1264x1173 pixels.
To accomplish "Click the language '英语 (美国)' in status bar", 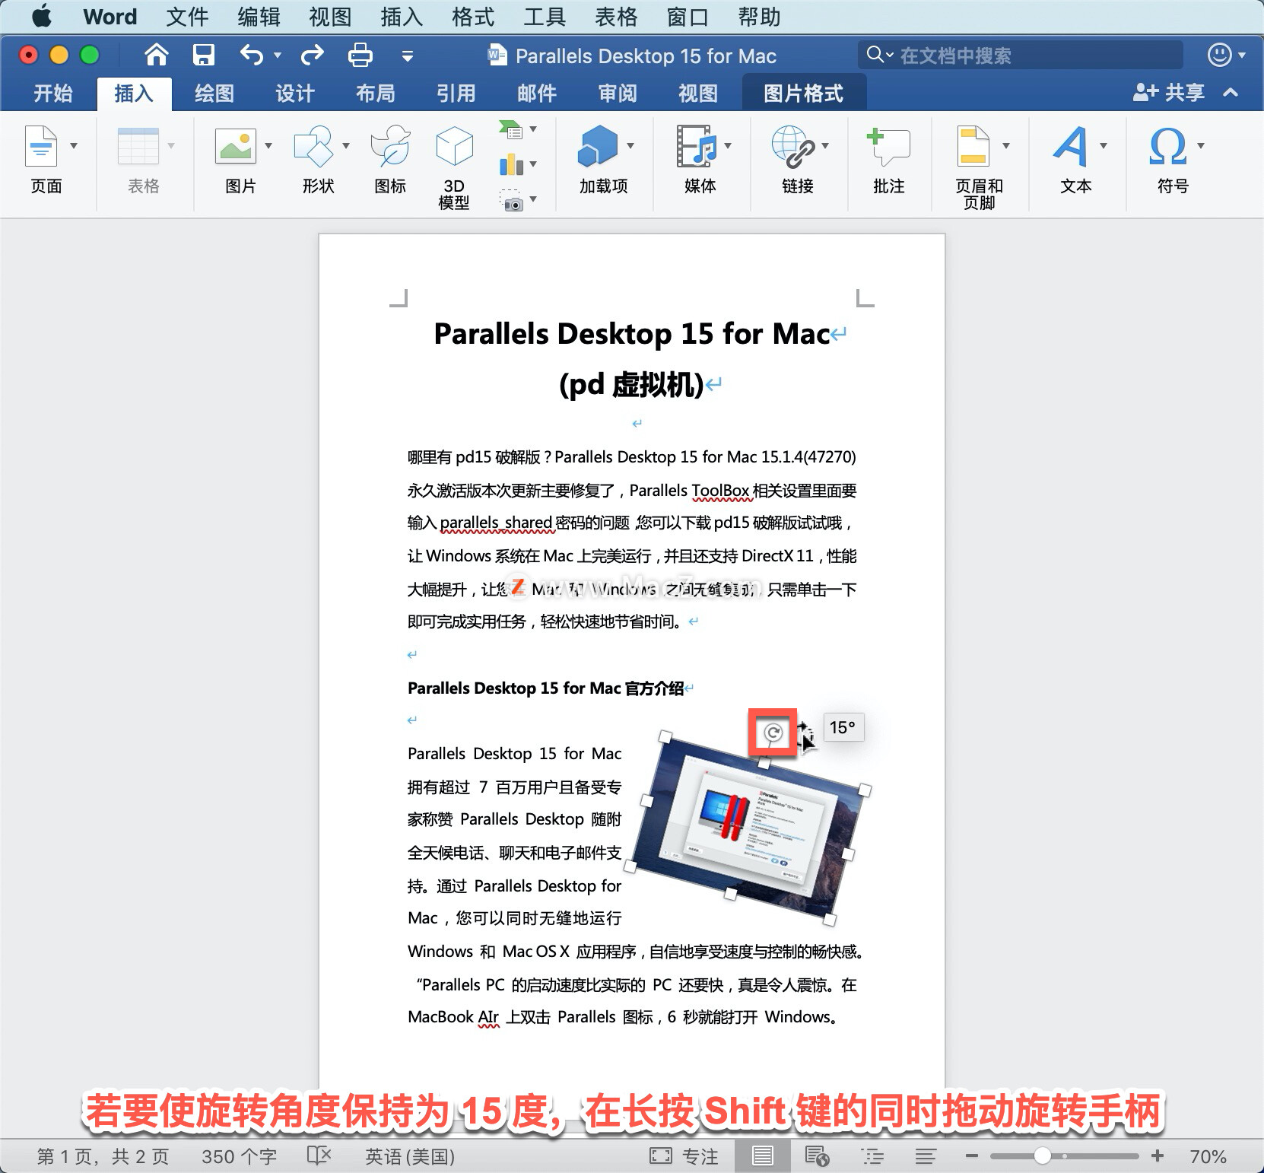I will [x=410, y=1156].
